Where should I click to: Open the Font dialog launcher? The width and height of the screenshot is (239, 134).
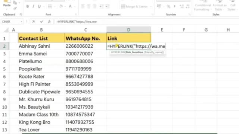[x=76, y=15]
